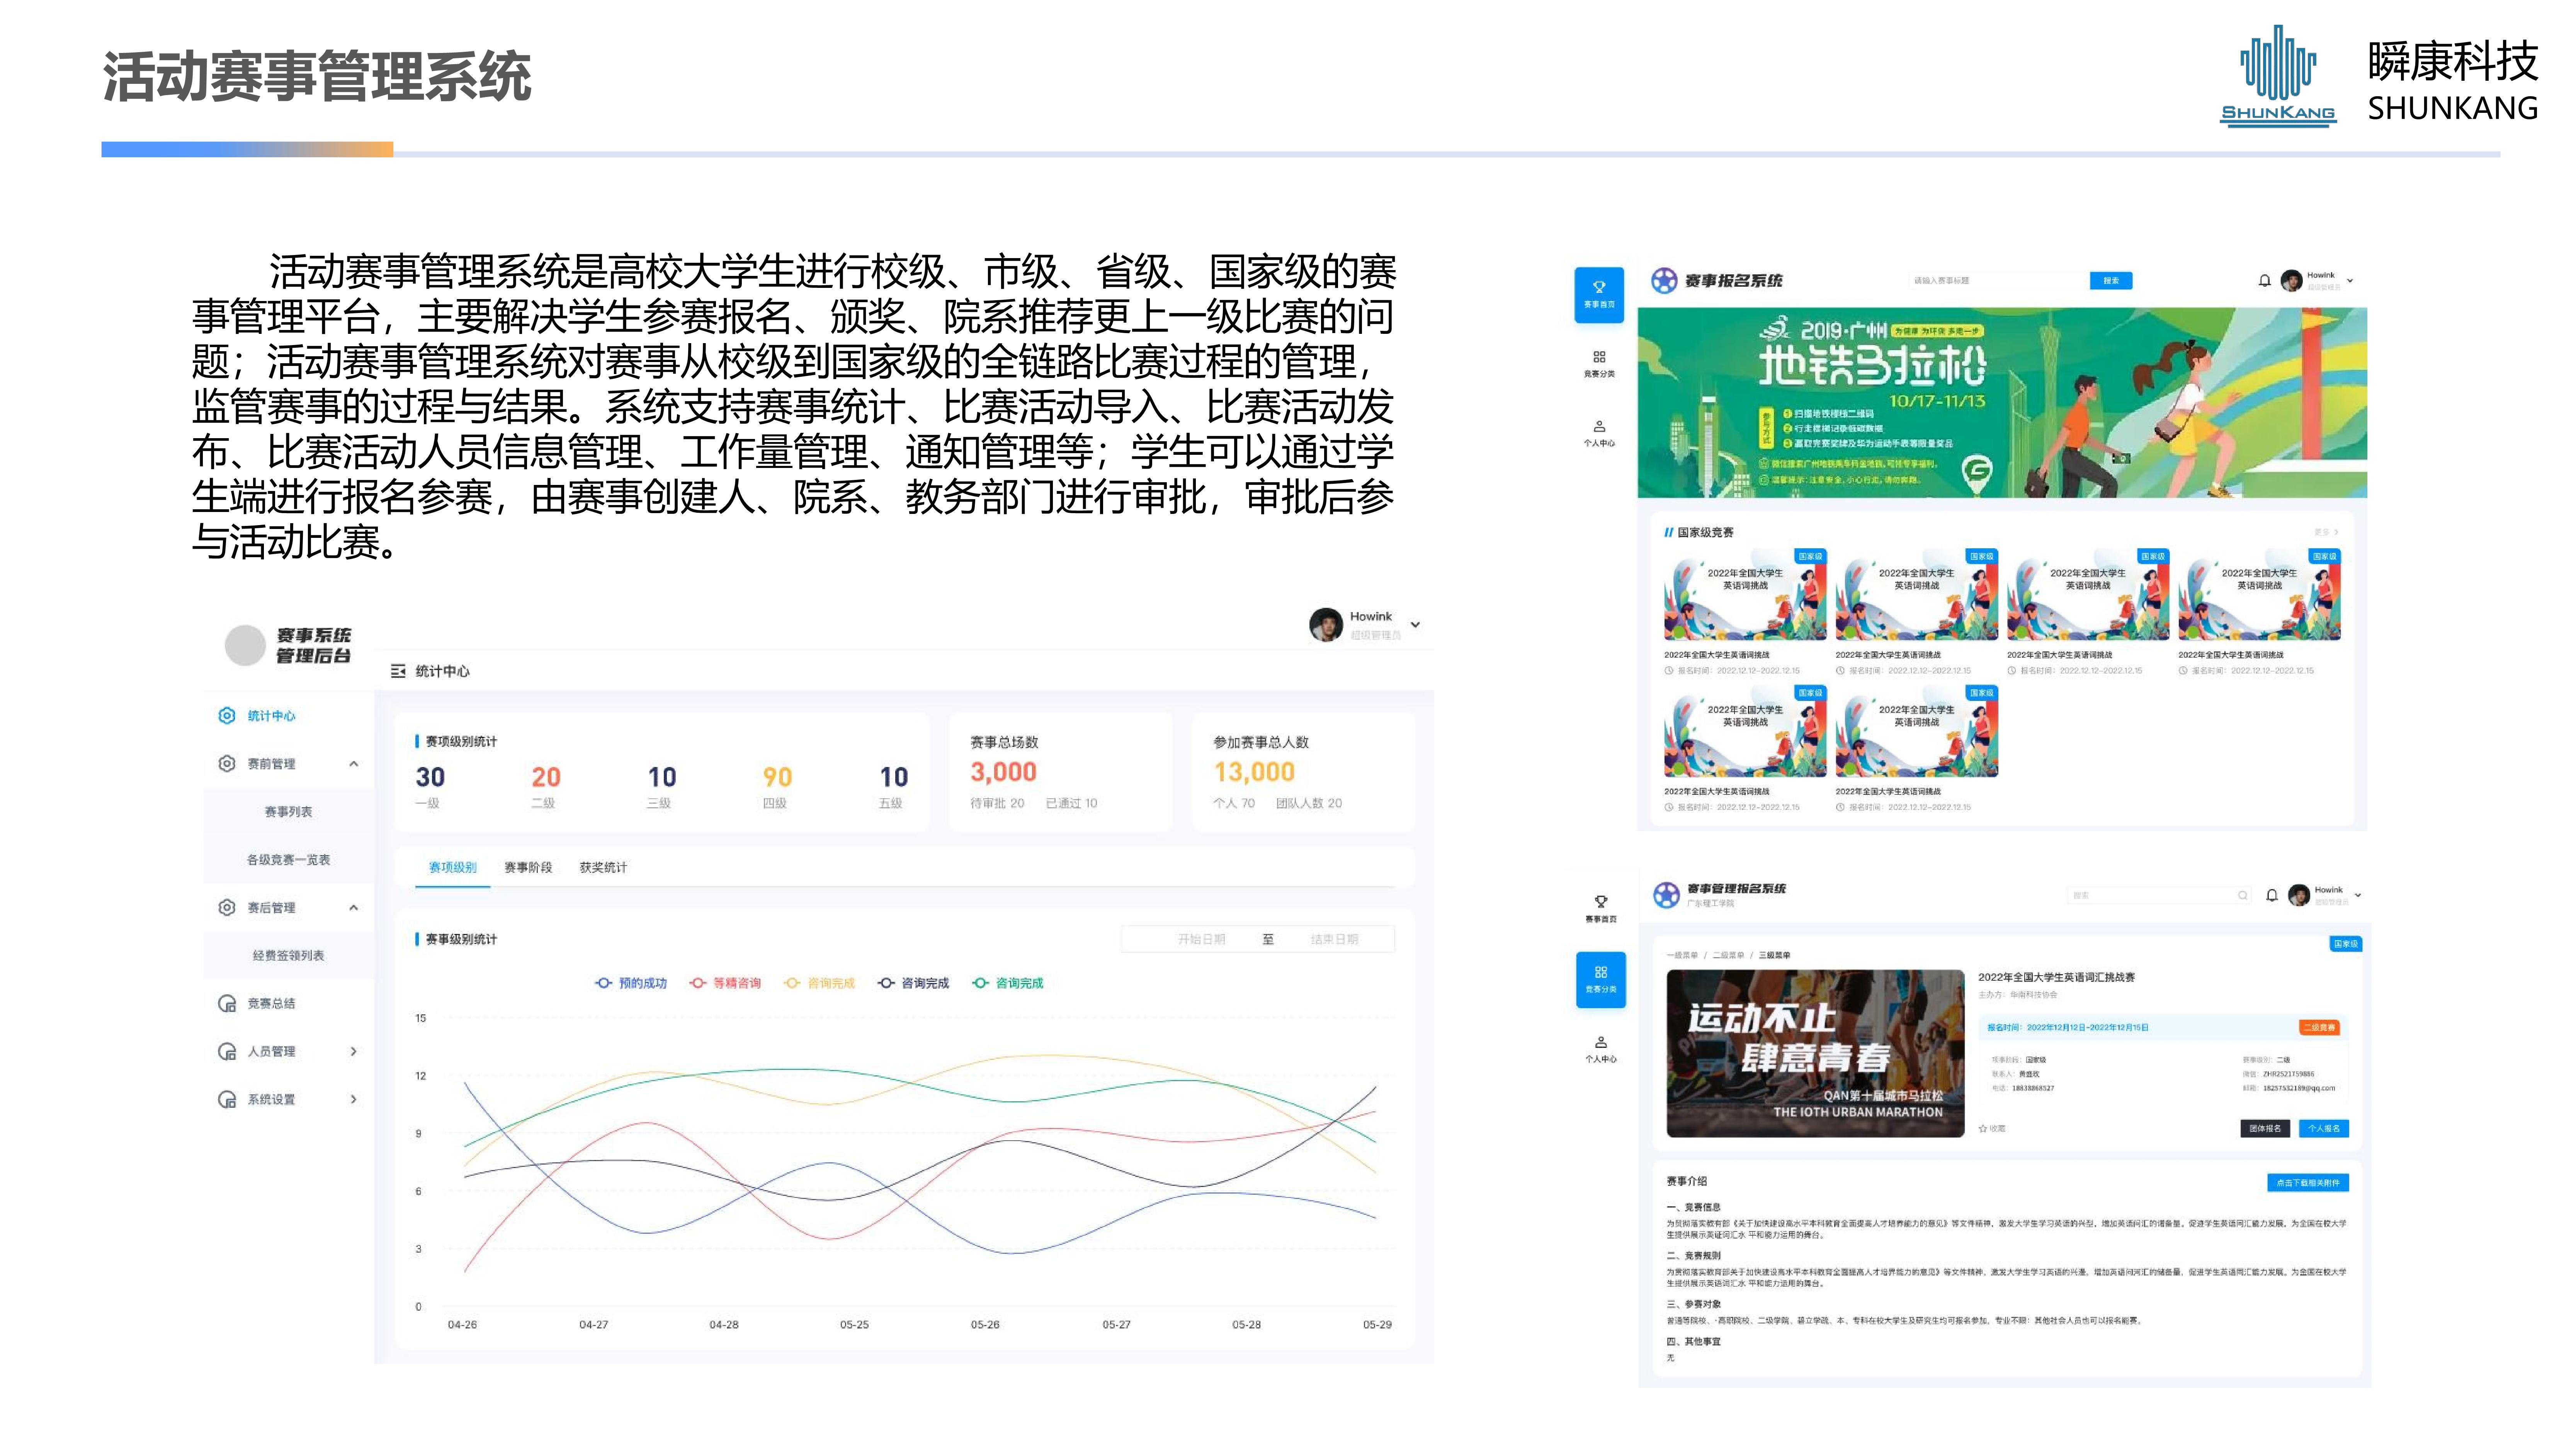Expand the 系统设置 menu chevron
Image resolution: width=2576 pixels, height=1449 pixels.
353,1100
